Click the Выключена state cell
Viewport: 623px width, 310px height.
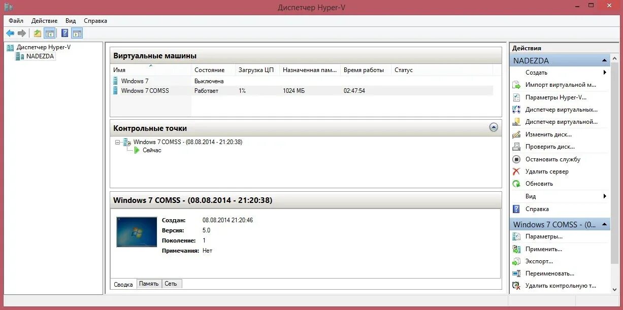click(209, 81)
